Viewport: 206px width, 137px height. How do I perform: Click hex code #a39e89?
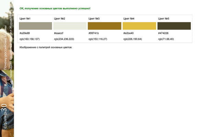point(25,33)
